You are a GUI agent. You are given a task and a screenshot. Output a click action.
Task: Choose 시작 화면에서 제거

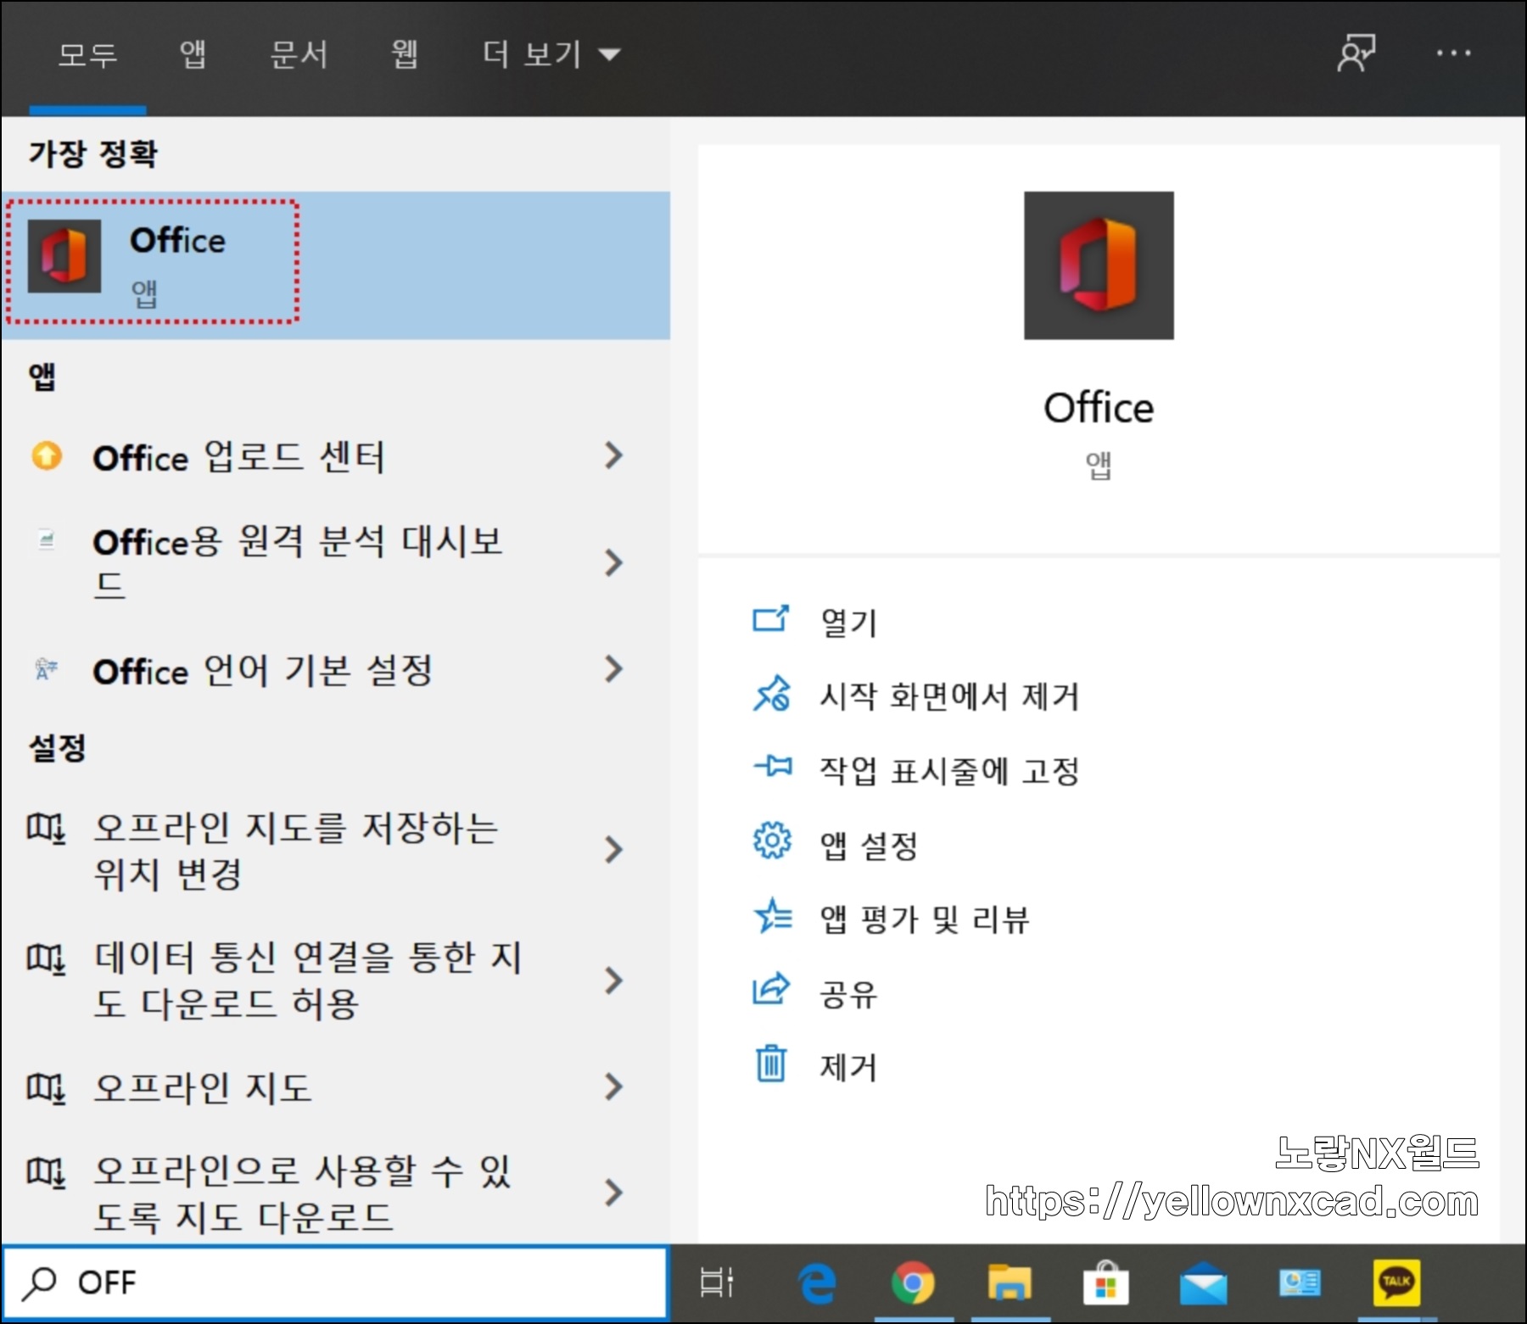click(948, 696)
